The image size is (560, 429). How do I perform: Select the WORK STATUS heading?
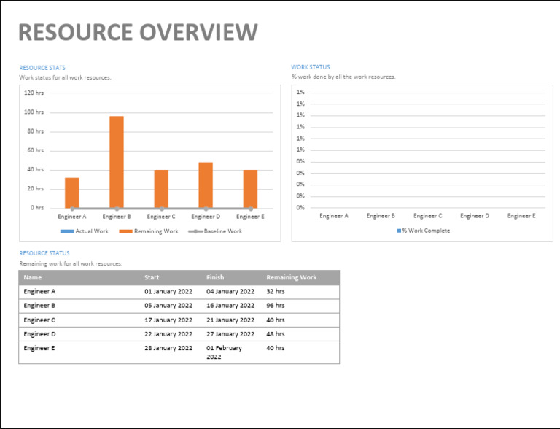click(311, 67)
